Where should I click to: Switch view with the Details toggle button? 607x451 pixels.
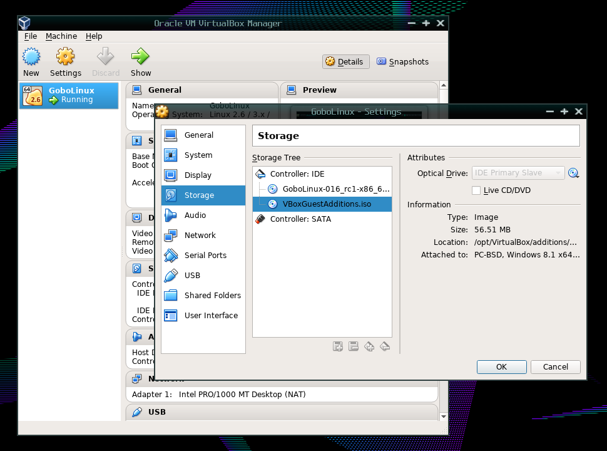pos(345,61)
